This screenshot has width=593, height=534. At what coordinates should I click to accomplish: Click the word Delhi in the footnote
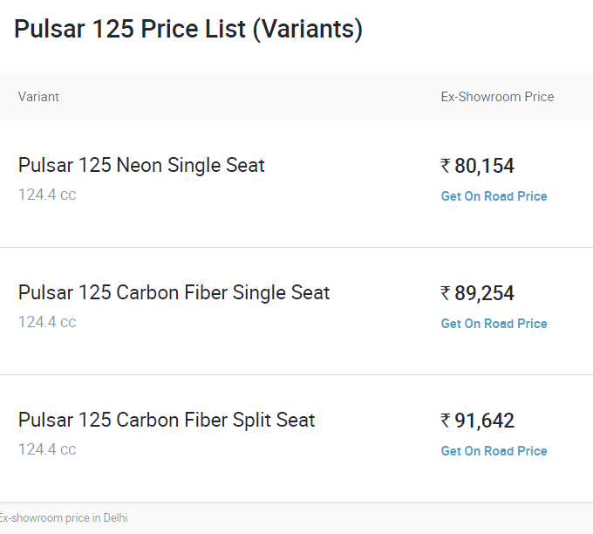pos(115,517)
